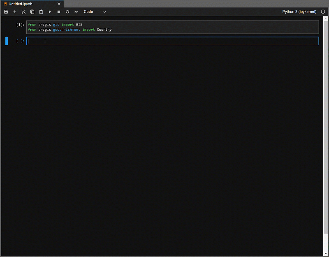The height and width of the screenshot is (257, 329).
Task: Insert a new cell with the plus icon
Action: (15, 12)
